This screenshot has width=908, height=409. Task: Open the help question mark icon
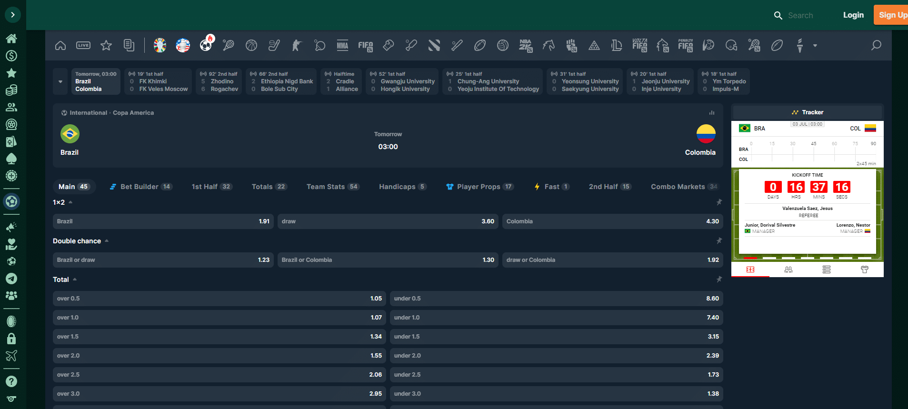coord(11,381)
